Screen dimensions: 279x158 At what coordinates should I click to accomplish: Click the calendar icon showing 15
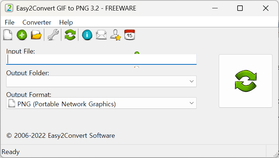130,35
